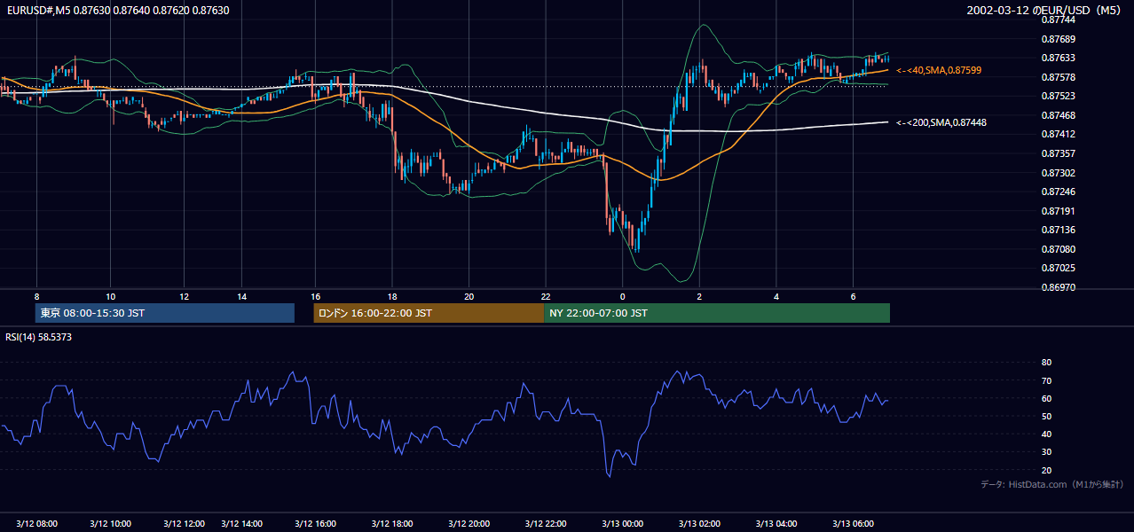This screenshot has width=1134, height=532.
Task: Click price axis value 0.87080
Action: 1059,250
